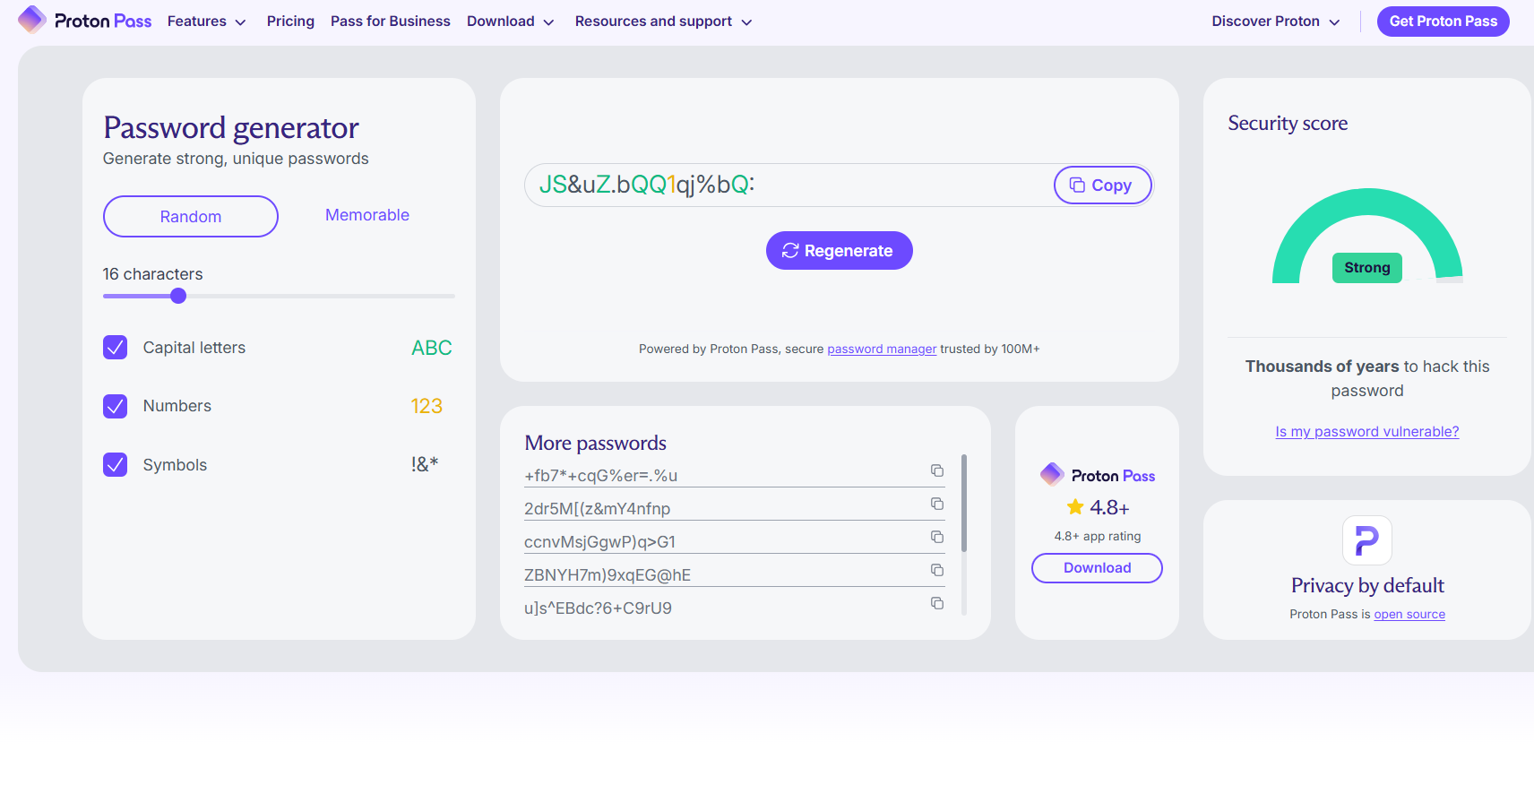Click the Proton Pass logo in rating card
The width and height of the screenshot is (1534, 785).
[1098, 475]
